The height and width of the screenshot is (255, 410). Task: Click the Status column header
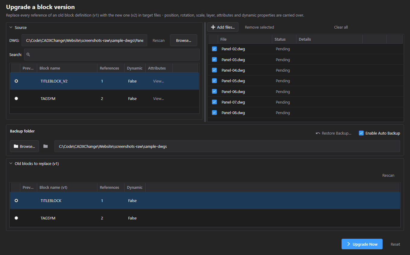tap(284, 39)
